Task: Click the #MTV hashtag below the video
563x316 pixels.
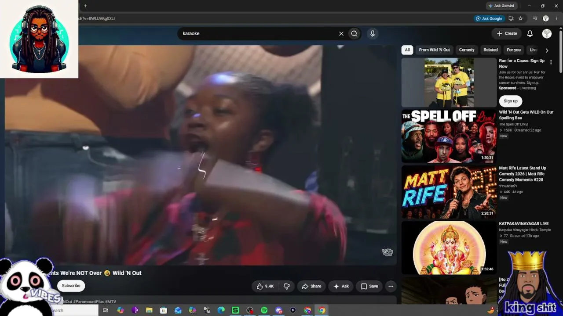Action: coord(110,302)
